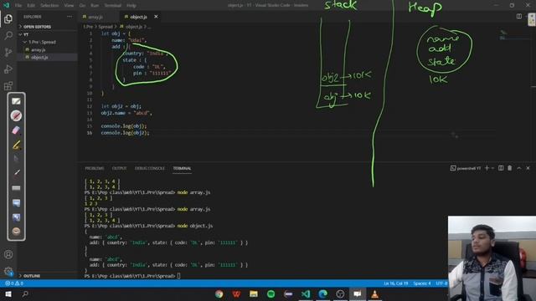This screenshot has height=301, width=536.
Task: Add a new terminal with plus icon
Action: pos(487,168)
